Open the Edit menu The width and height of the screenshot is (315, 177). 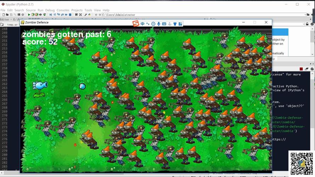(10, 10)
